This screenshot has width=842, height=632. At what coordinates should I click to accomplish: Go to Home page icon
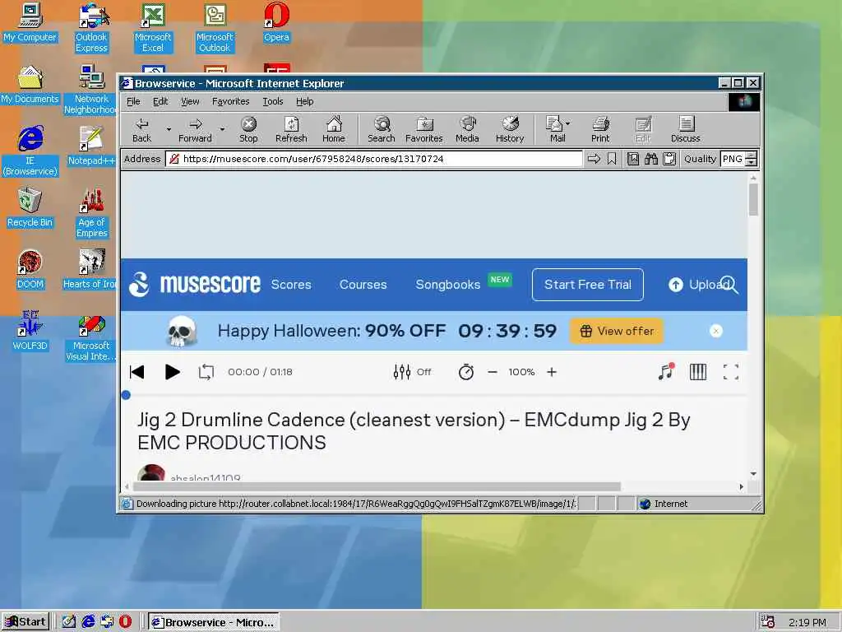334,129
